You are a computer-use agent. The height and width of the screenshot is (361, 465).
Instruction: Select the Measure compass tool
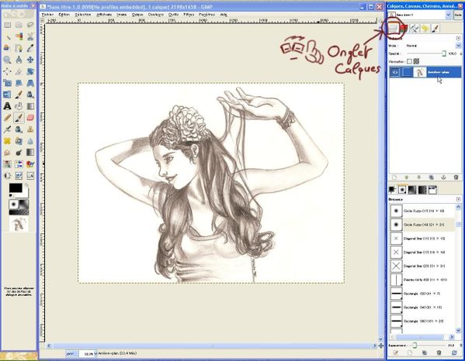19,60
